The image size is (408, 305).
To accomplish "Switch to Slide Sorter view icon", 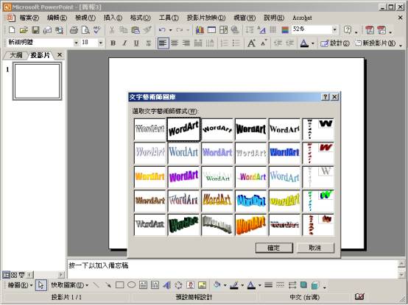I will click(14, 275).
